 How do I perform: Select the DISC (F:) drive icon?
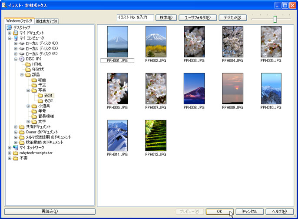point(22,59)
